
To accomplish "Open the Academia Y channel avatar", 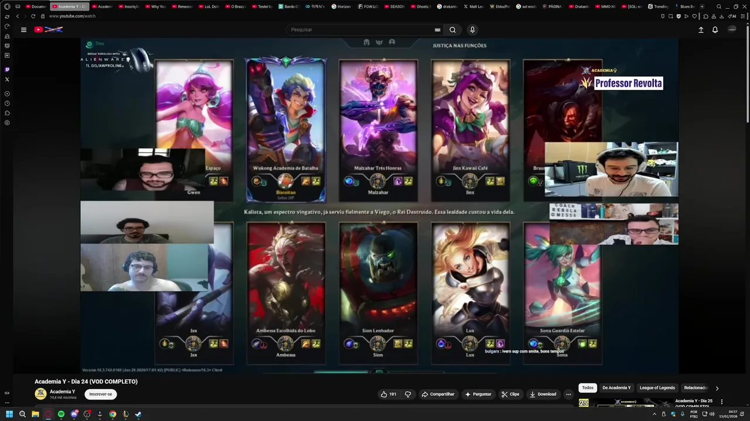I will click(x=40, y=394).
